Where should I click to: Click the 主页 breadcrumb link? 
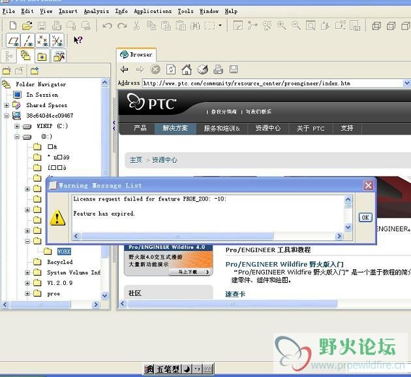pyautogui.click(x=136, y=160)
